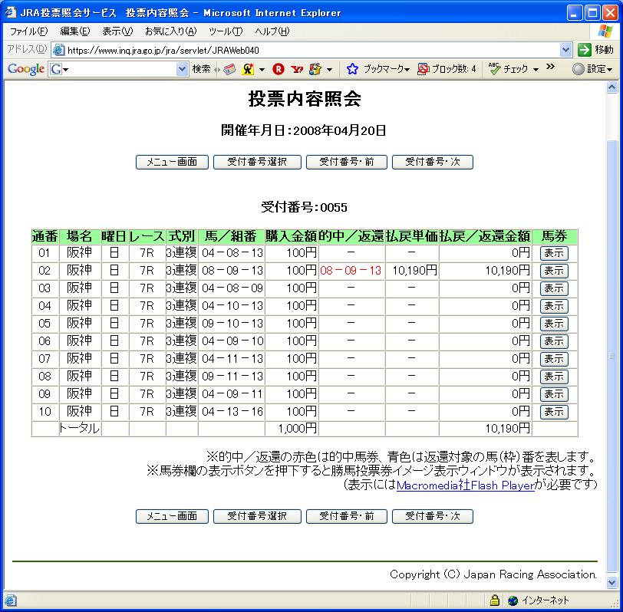The height and width of the screenshot is (612, 623).
Task: Click 表示 button for row 08
Action: (x=554, y=377)
